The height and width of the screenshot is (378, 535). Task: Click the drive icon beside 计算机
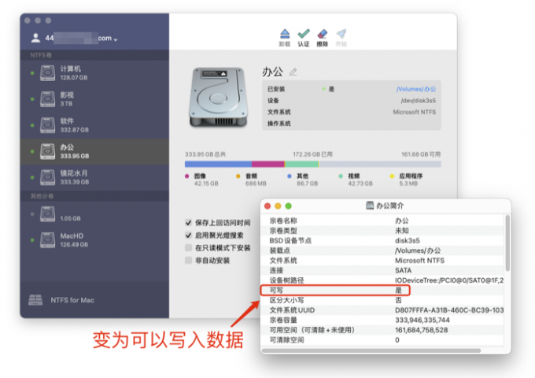click(47, 73)
